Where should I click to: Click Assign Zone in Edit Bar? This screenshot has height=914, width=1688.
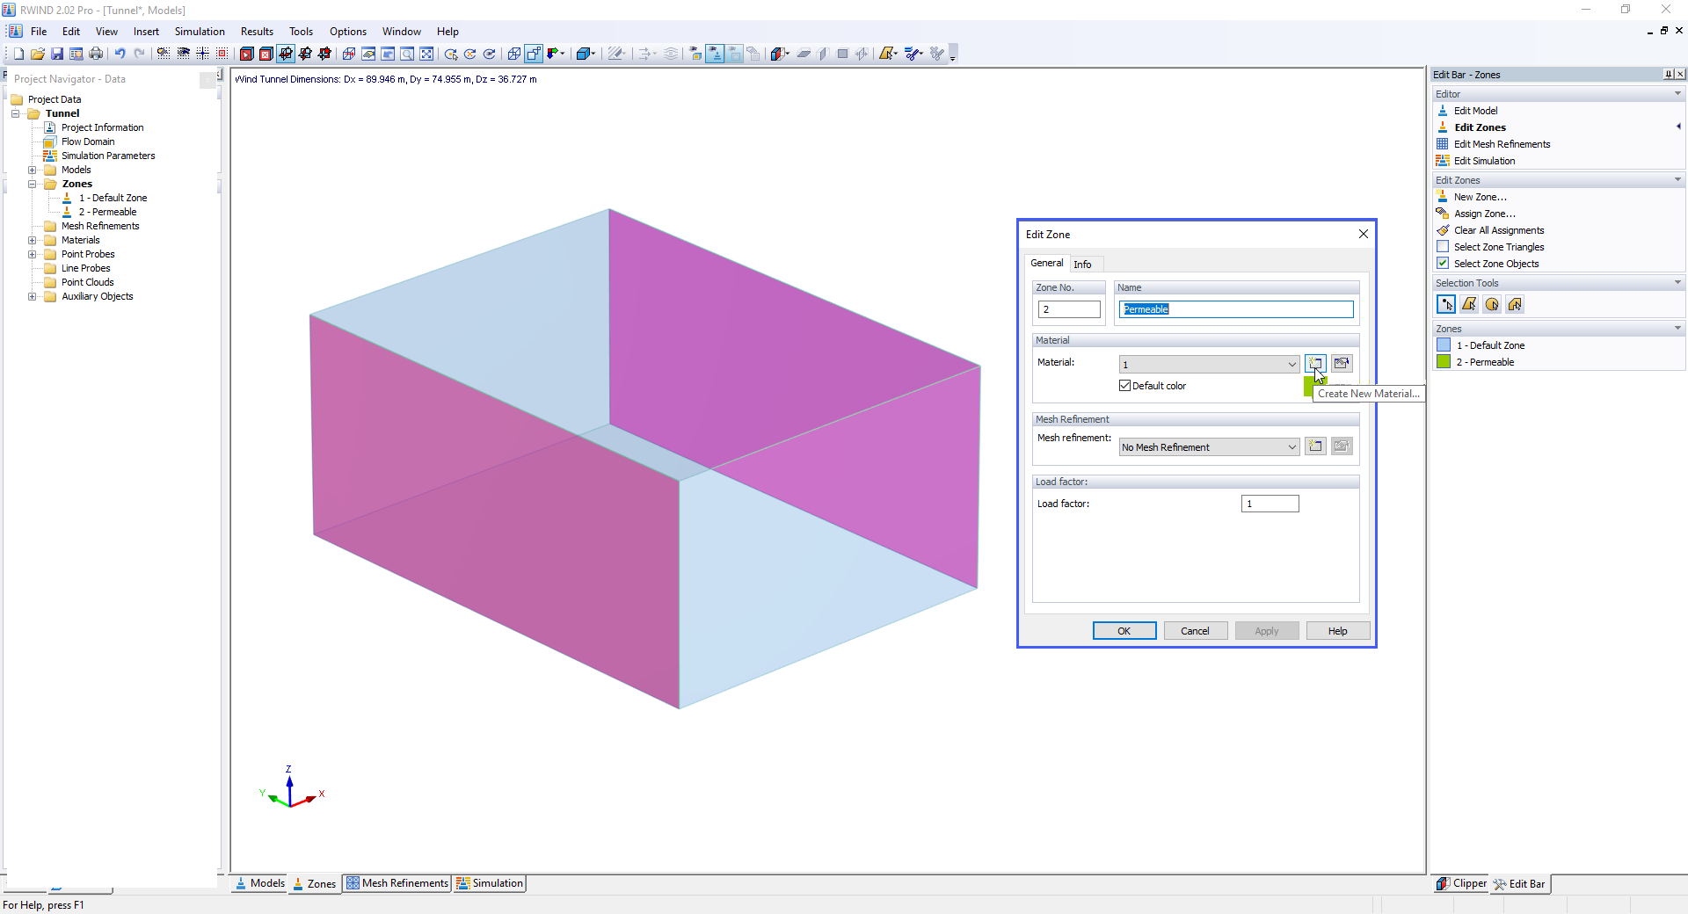(1484, 214)
